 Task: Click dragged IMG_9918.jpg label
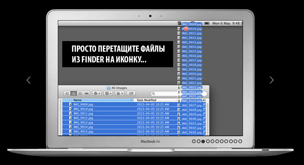[x=192, y=65]
